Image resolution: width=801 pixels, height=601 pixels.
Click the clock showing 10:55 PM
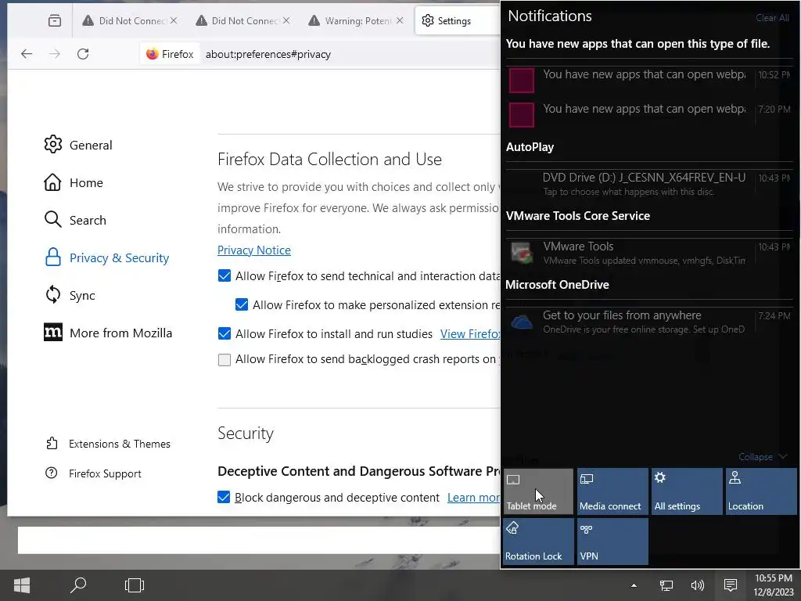[x=774, y=585]
